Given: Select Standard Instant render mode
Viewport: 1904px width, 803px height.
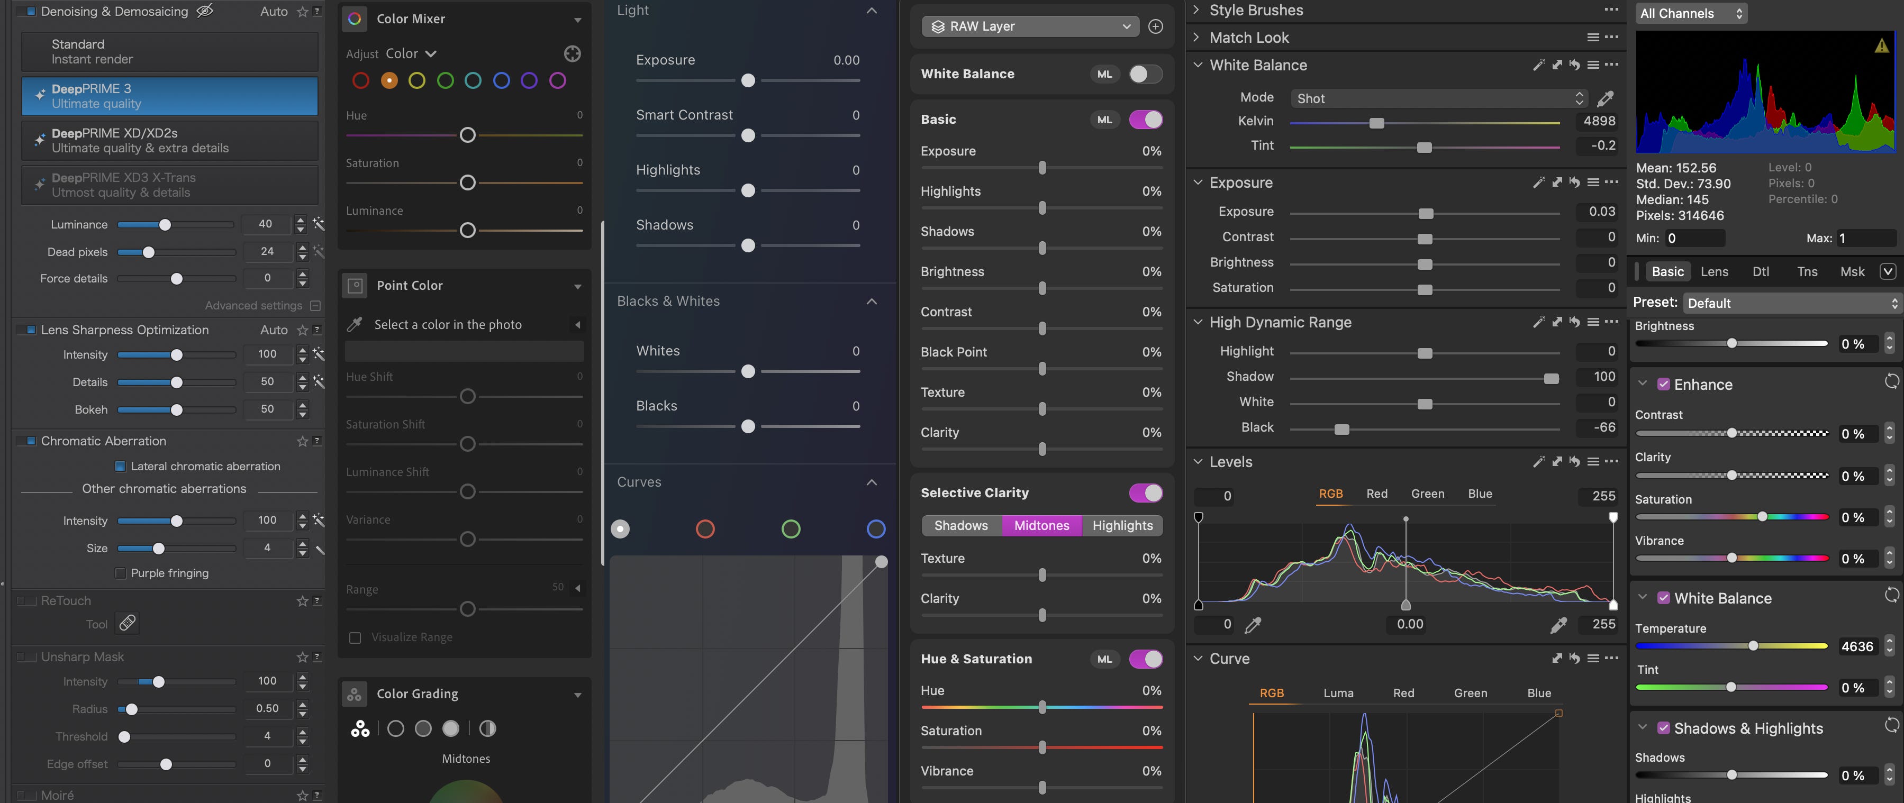Looking at the screenshot, I should (x=170, y=52).
